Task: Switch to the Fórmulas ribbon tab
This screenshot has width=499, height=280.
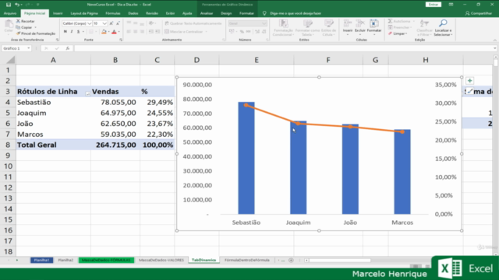Action: [x=112, y=13]
